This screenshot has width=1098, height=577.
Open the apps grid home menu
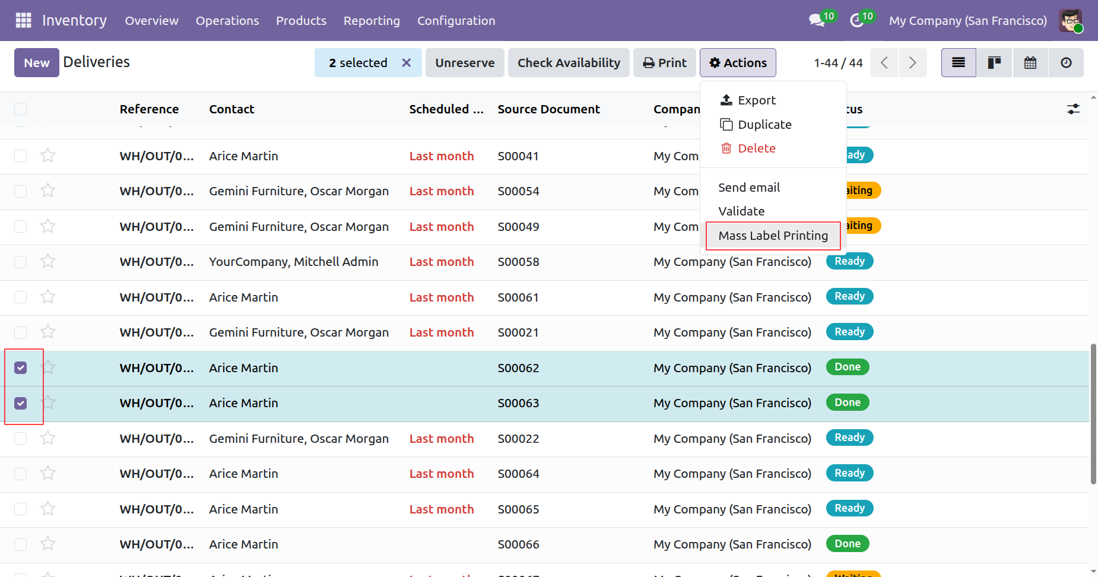click(x=23, y=20)
